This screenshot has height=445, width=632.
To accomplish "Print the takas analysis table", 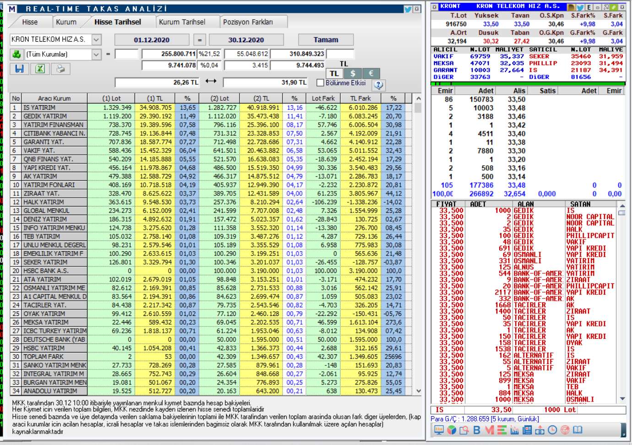I will point(60,69).
